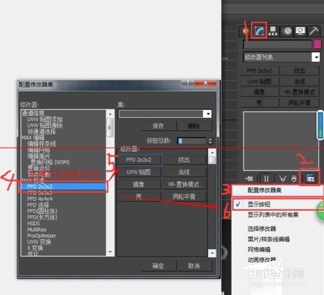324x295 pixels.
Task: Click the 镜像 slot in dialog
Action: pyautogui.click(x=139, y=184)
